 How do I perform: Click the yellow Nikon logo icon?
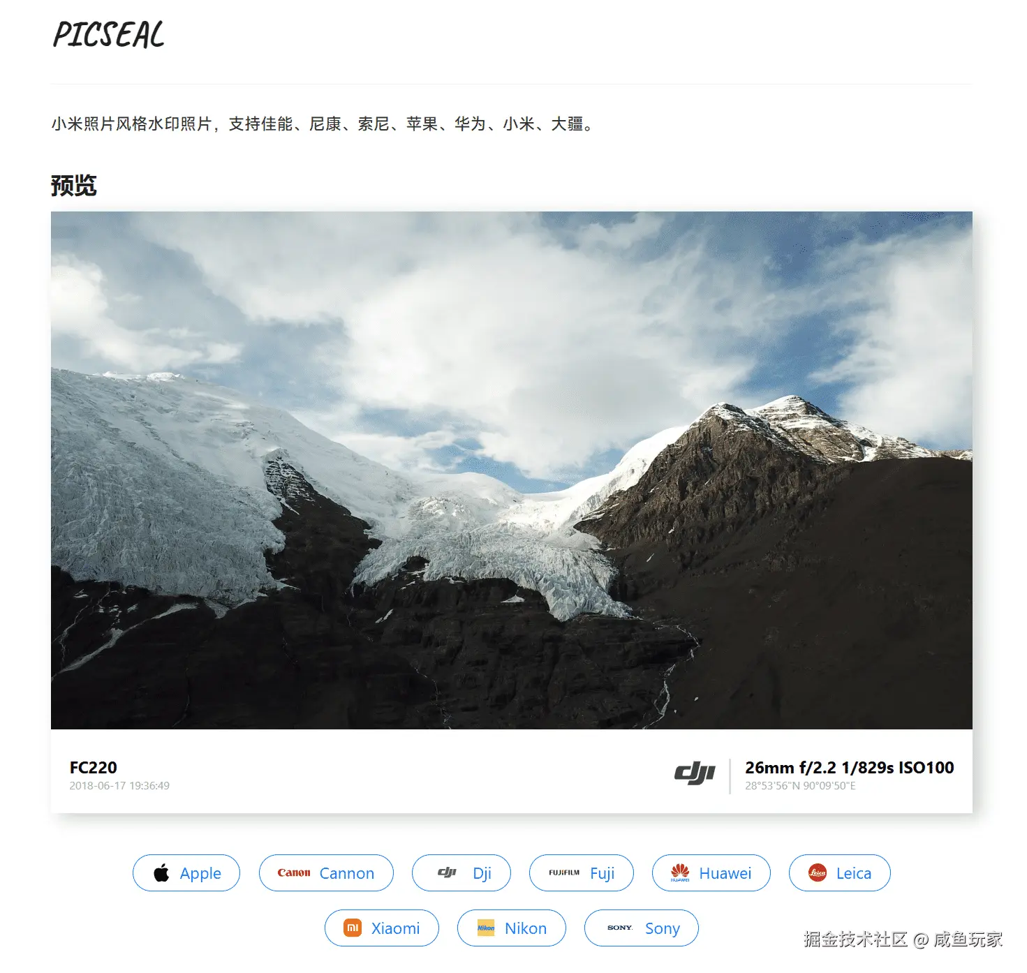pyautogui.click(x=486, y=928)
